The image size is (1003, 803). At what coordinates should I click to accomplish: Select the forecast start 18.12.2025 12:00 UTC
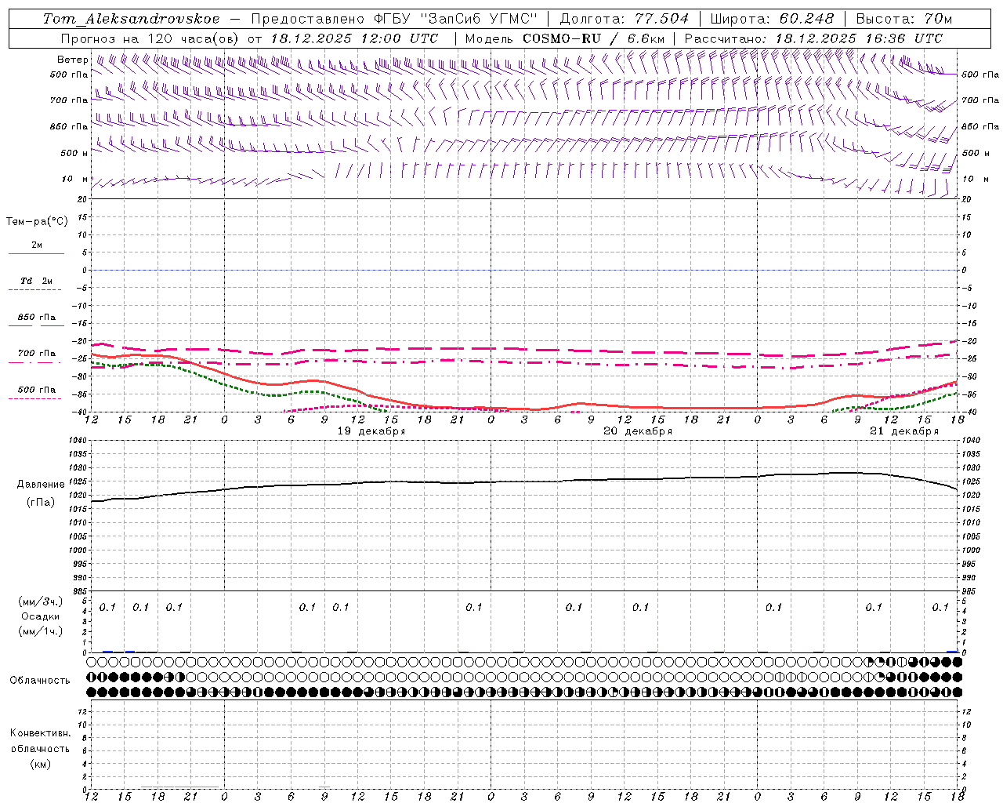pyautogui.click(x=354, y=38)
